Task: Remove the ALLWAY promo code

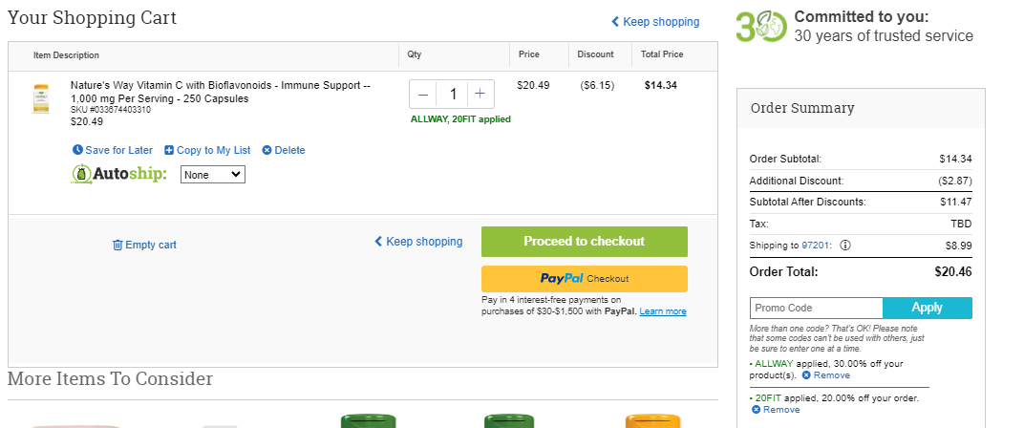Action: (826, 375)
